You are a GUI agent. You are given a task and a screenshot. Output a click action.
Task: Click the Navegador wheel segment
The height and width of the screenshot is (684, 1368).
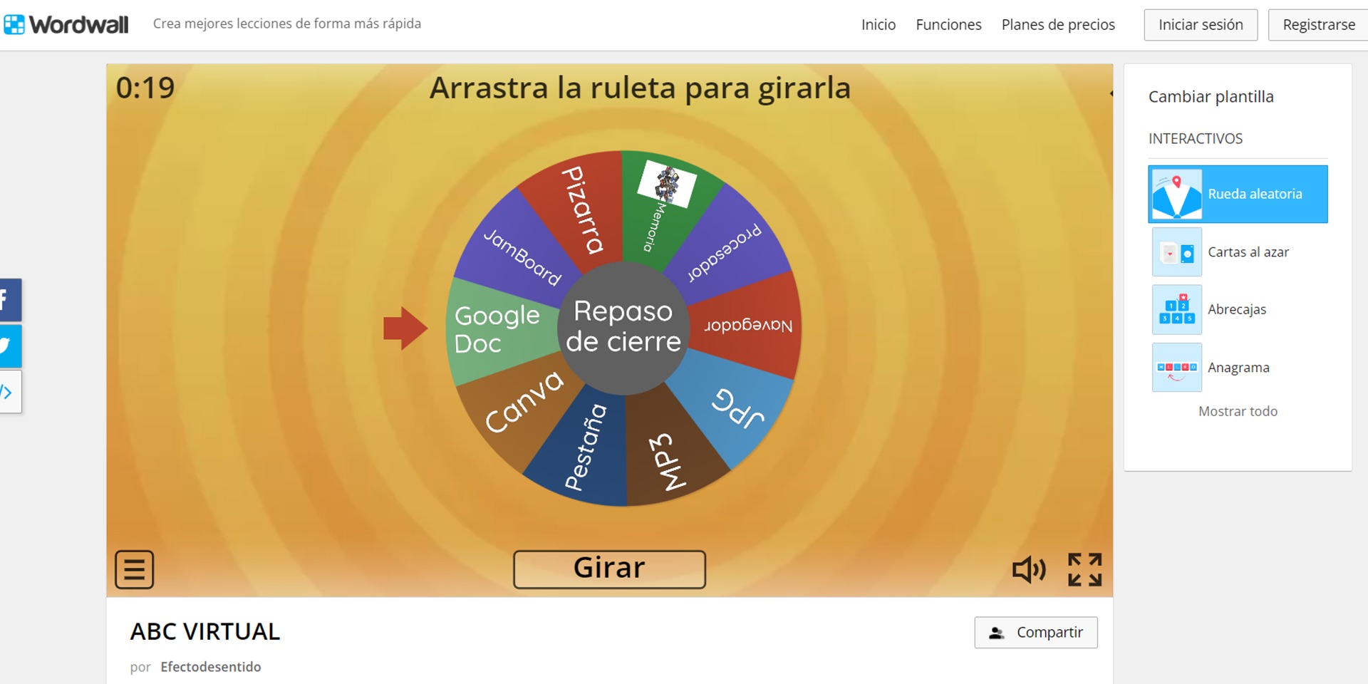[748, 326]
